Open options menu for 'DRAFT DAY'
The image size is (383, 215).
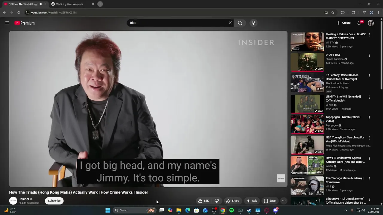tap(369, 55)
